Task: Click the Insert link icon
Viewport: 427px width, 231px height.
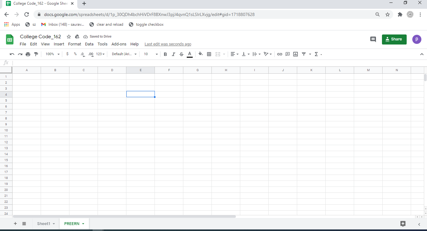Action: coord(280,54)
